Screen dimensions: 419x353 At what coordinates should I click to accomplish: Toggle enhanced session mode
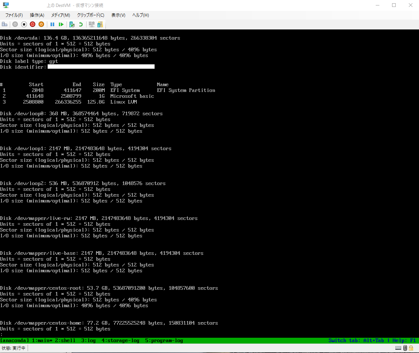[x=91, y=24]
